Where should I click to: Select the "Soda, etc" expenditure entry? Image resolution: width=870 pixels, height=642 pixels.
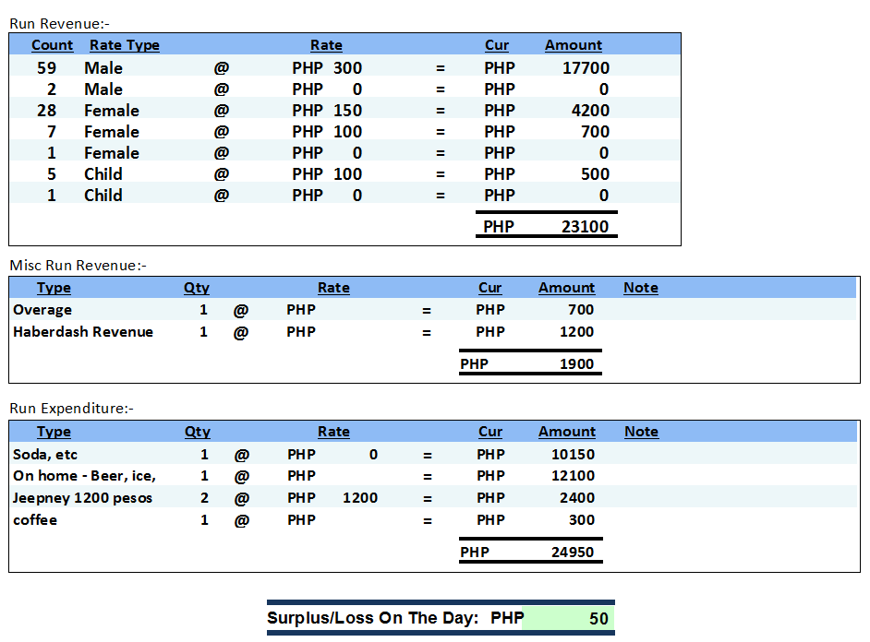coord(45,455)
